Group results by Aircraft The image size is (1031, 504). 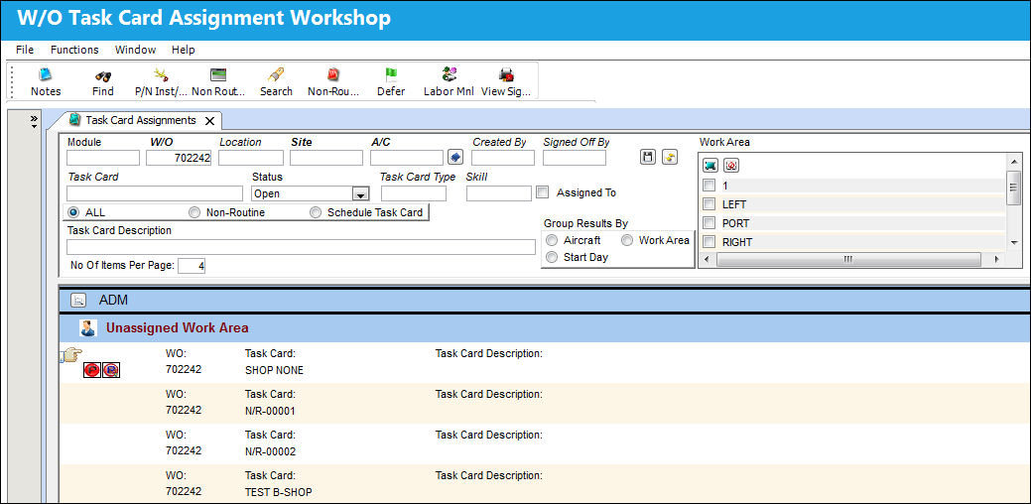coord(552,240)
